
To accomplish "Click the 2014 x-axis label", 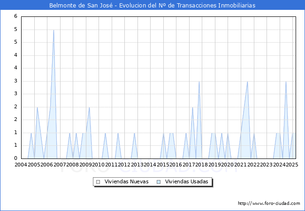I will [150, 165].
